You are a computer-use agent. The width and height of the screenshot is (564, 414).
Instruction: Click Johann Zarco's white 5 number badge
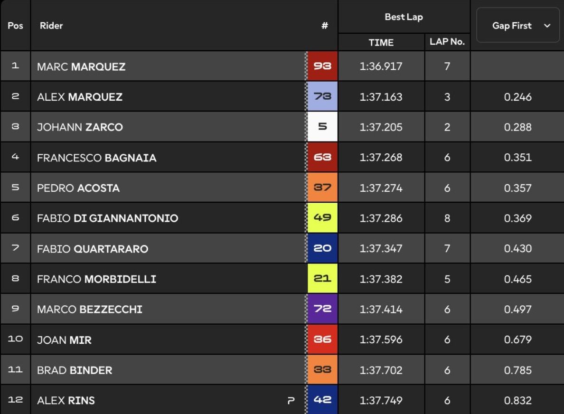point(322,126)
